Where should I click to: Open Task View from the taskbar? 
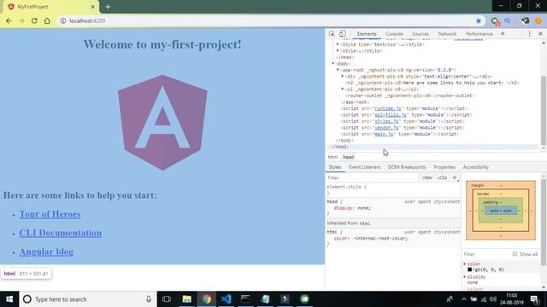click(167, 299)
